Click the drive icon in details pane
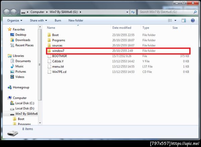The height and width of the screenshot is (147, 201). point(13,134)
